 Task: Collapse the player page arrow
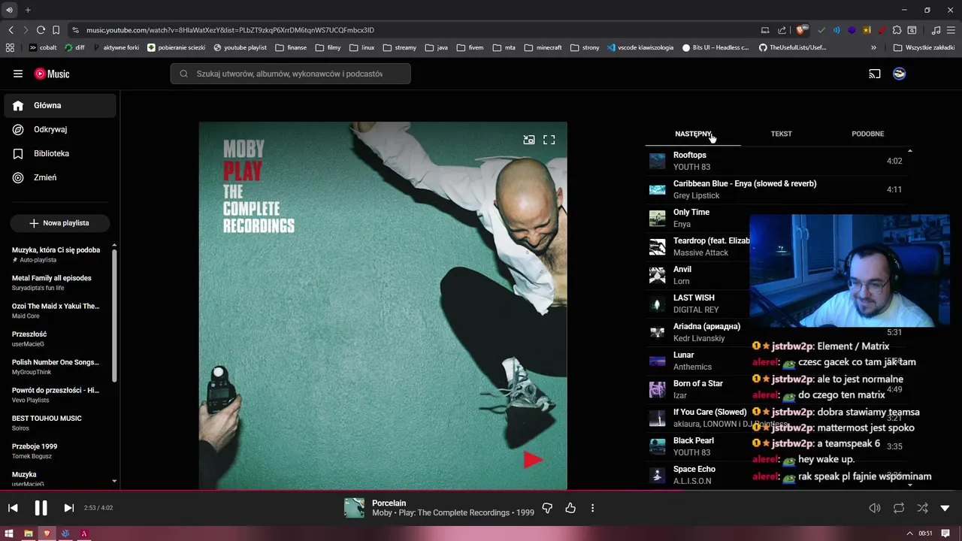click(x=945, y=508)
